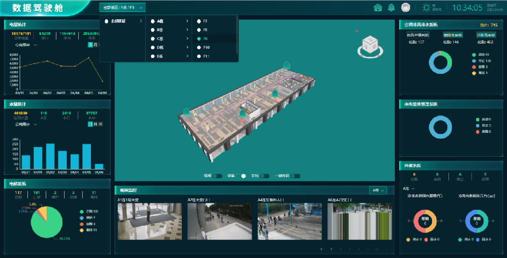Enable the 一键巡检 toggle switch

(296, 176)
